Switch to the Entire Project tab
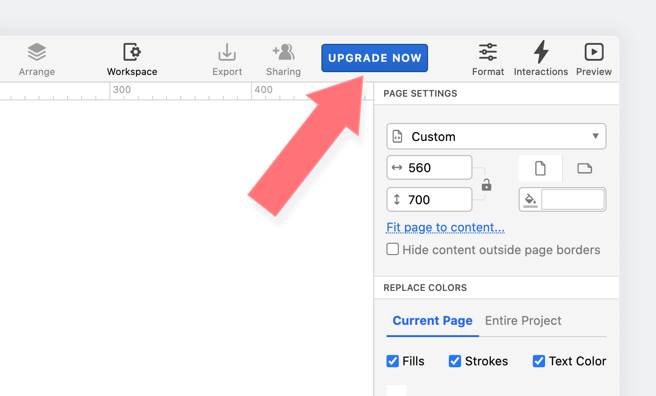 click(523, 321)
